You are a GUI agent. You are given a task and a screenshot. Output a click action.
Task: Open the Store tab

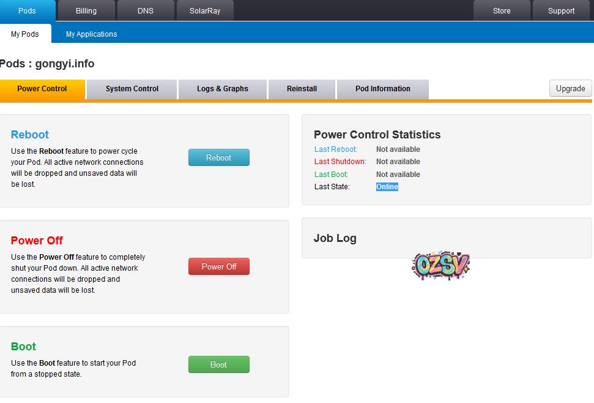click(x=502, y=10)
